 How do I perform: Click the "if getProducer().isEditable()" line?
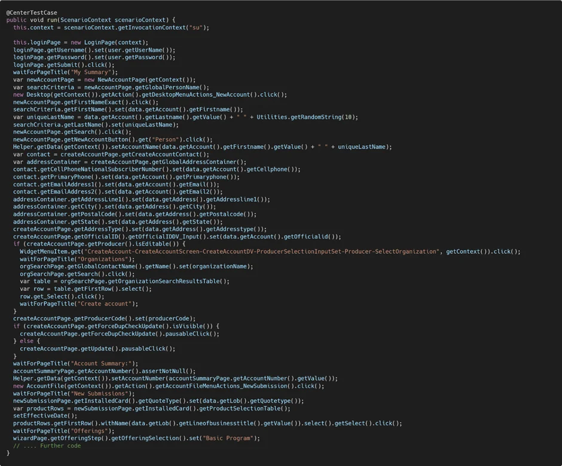(99, 244)
